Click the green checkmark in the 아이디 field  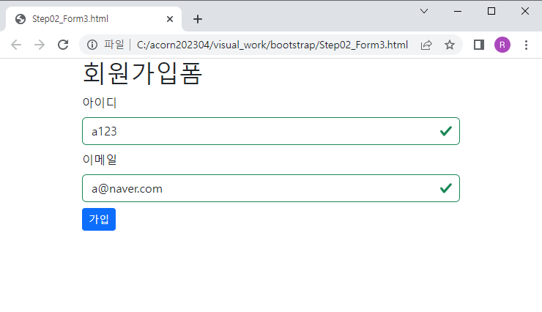[446, 131]
